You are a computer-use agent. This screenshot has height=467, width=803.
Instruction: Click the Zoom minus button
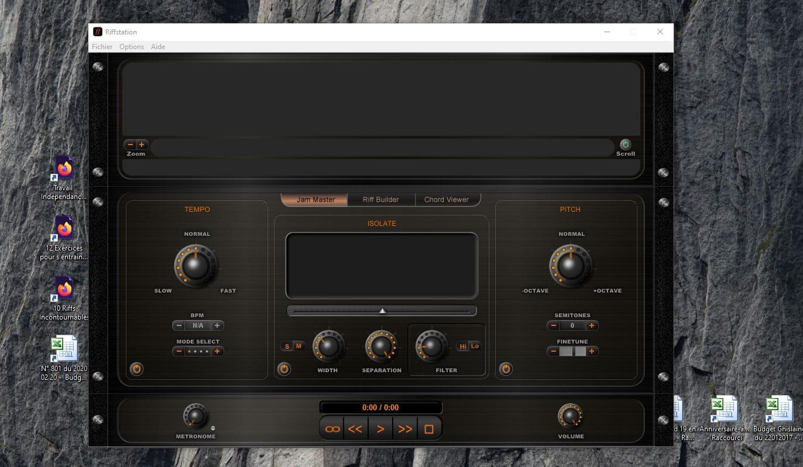(x=130, y=145)
